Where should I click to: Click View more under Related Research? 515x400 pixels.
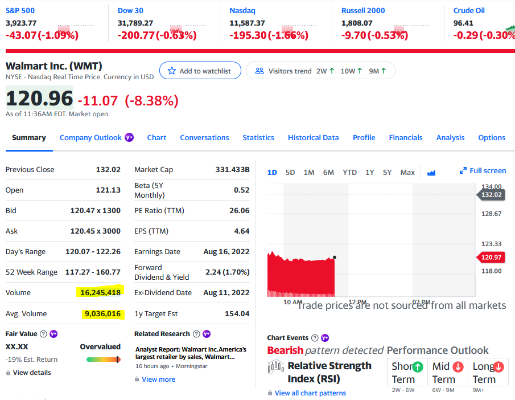click(159, 379)
